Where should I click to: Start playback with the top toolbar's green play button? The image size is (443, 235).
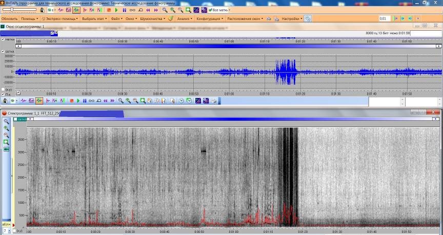coord(116,10)
